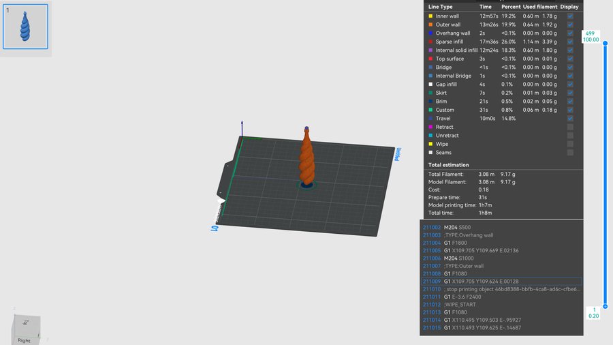Click the Overhang wall blue color swatch
Image resolution: width=613 pixels, height=345 pixels.
coord(430,33)
